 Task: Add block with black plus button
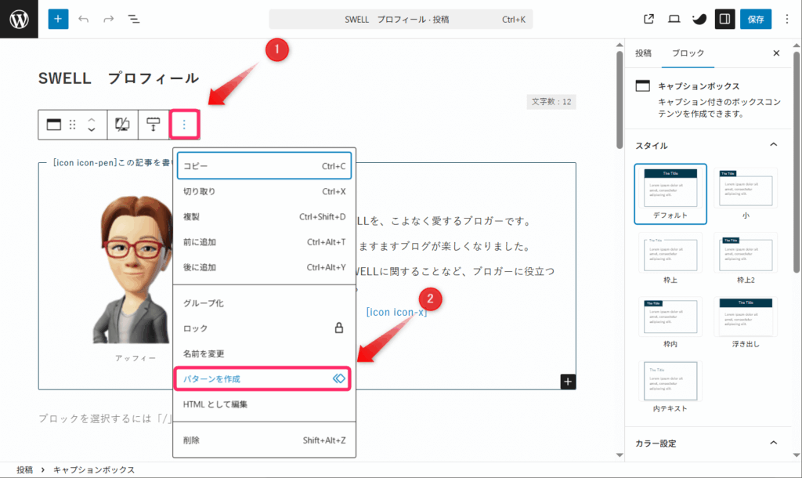click(x=568, y=382)
